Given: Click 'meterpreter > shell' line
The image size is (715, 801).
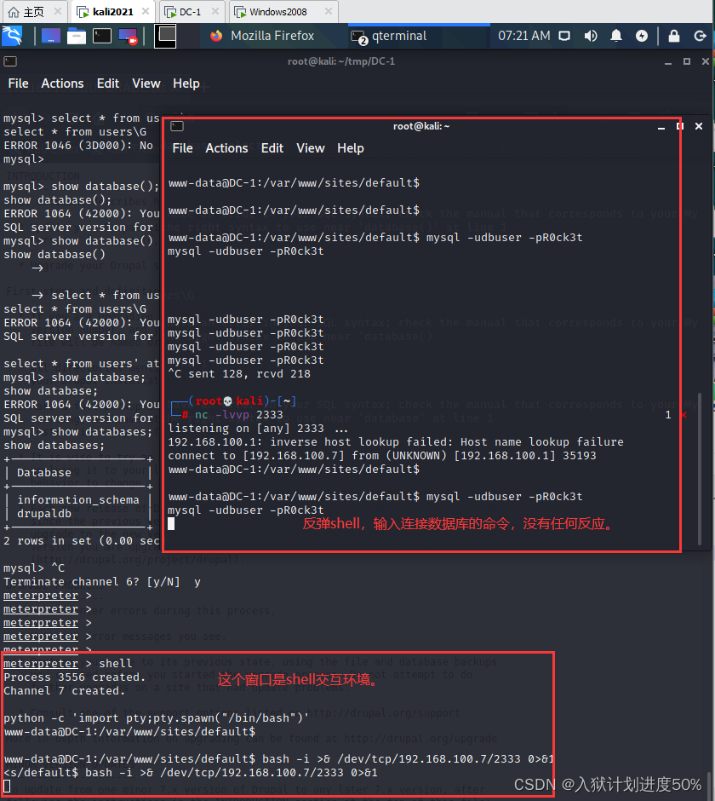Looking at the screenshot, I should 68,664.
